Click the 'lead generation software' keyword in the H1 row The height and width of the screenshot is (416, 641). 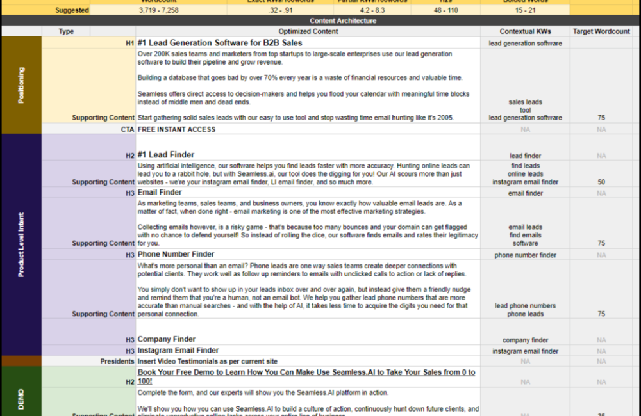[x=526, y=44]
